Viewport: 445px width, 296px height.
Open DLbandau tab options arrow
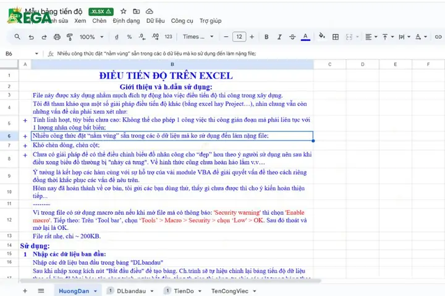click(x=152, y=291)
